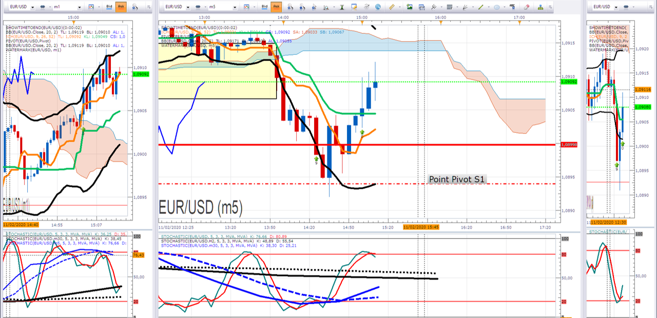Expand chart type arrow in m1 chart toolbar
This screenshot has width=657, height=318.
pyautogui.click(x=99, y=7)
